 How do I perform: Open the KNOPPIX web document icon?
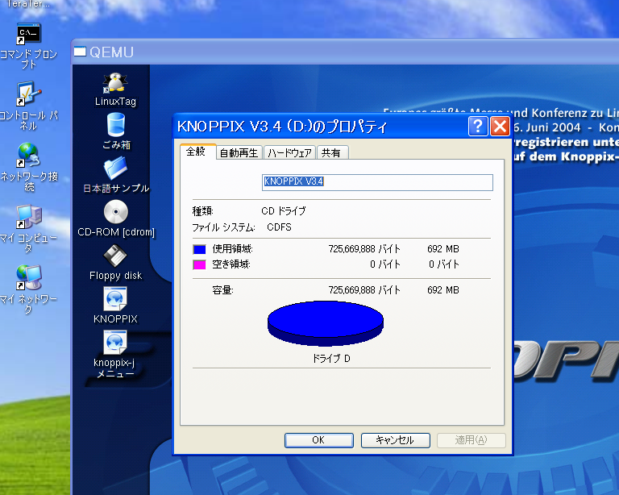115,299
